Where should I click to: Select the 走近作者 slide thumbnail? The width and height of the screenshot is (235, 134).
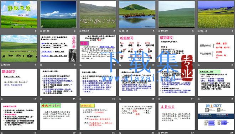coord(58,48)
